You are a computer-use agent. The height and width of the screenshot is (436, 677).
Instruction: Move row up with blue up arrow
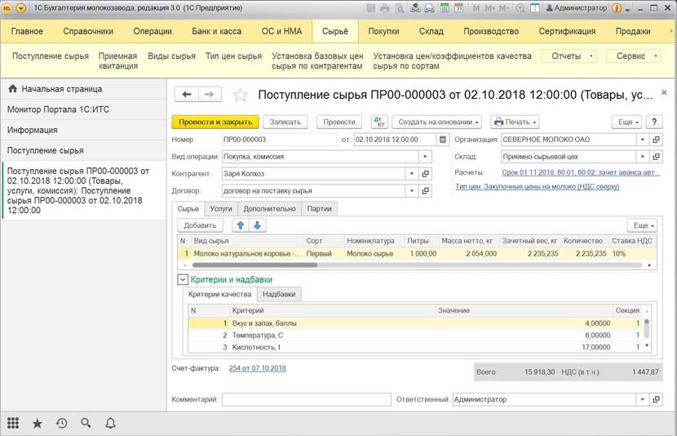tap(240, 225)
